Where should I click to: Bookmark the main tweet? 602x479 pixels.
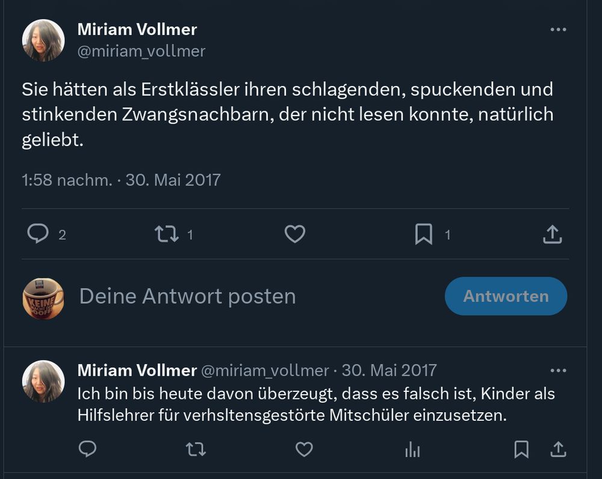[424, 234]
